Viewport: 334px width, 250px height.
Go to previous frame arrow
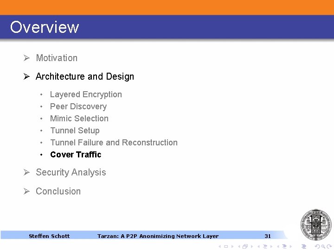[239, 246]
